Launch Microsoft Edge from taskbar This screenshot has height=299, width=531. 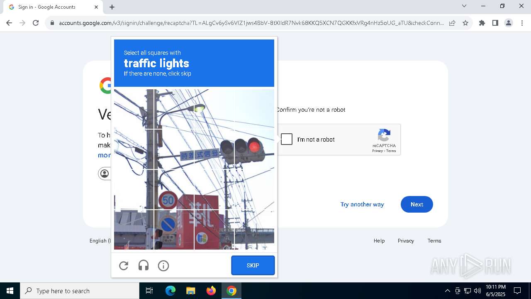(x=171, y=291)
